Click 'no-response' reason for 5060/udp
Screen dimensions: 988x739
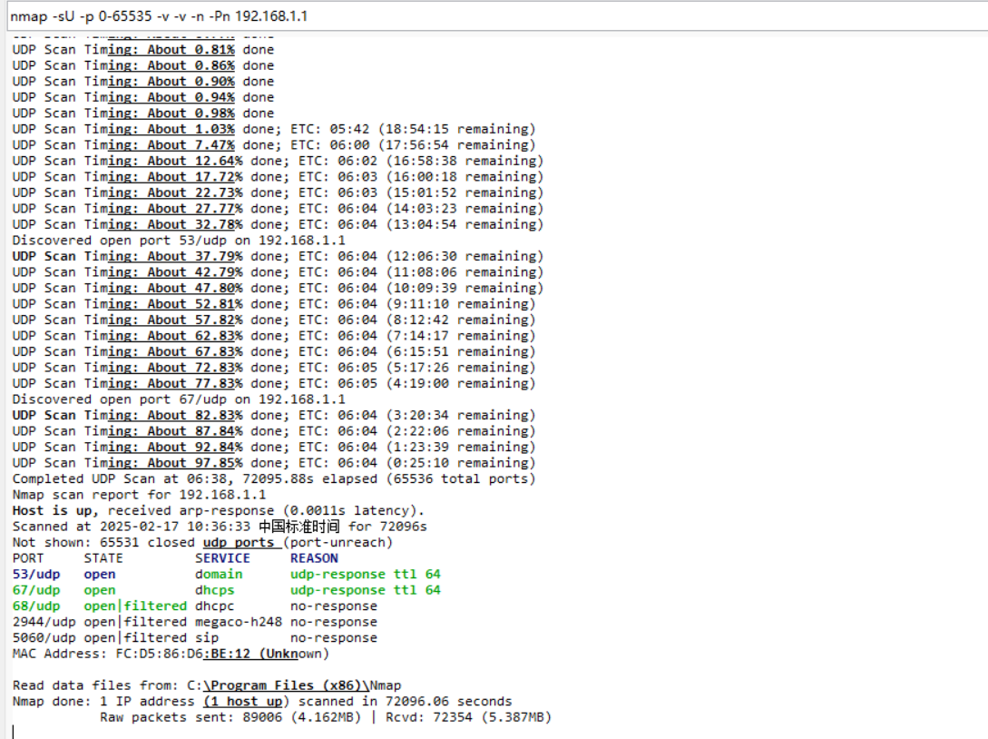[x=333, y=637]
